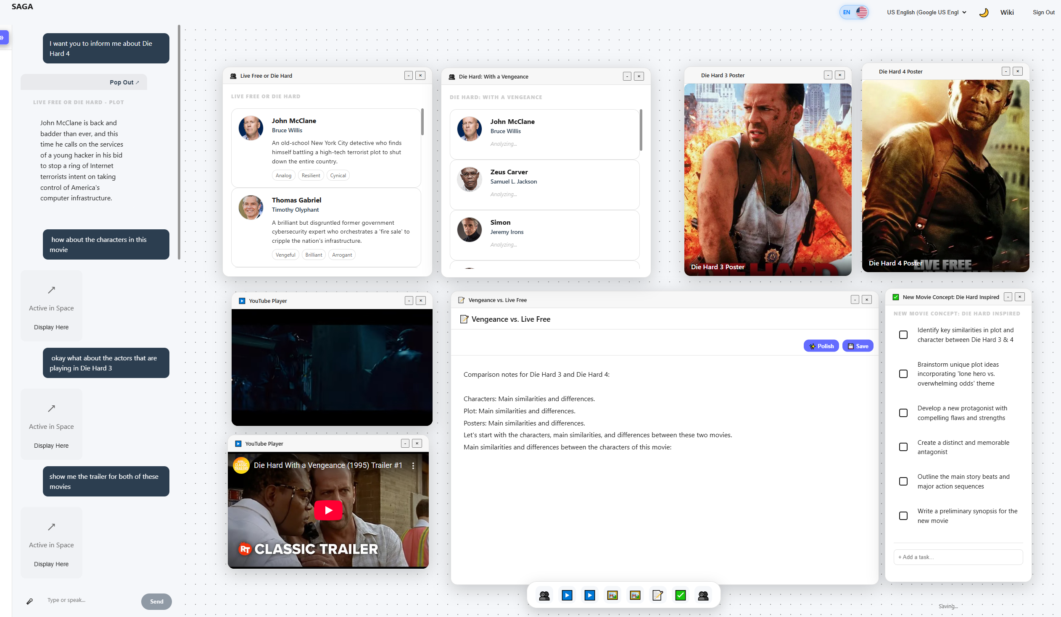The width and height of the screenshot is (1061, 617).
Task: Play the Die Hard With a Vengeance trailer
Action: point(328,510)
